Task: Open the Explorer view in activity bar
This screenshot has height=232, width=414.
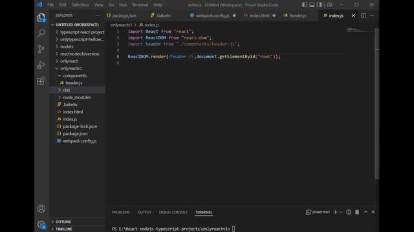Action: pos(41,17)
